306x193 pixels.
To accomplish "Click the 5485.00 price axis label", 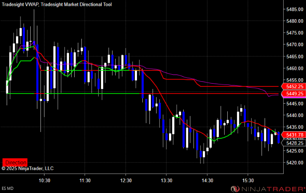I will pos(295,9).
